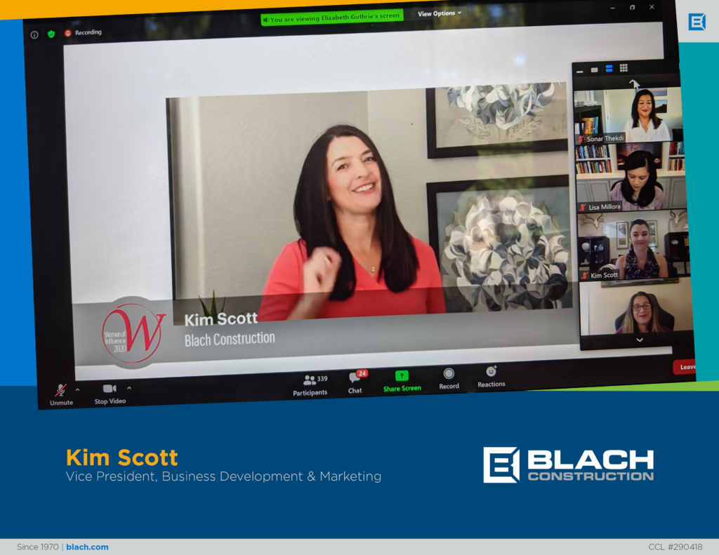
Task: Open the Participants panel
Action: pyautogui.click(x=310, y=385)
